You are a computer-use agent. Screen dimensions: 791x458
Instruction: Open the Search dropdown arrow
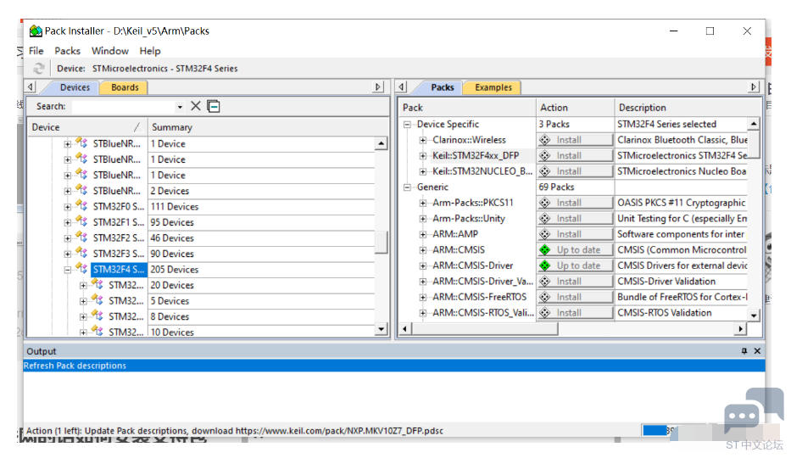[x=180, y=107]
